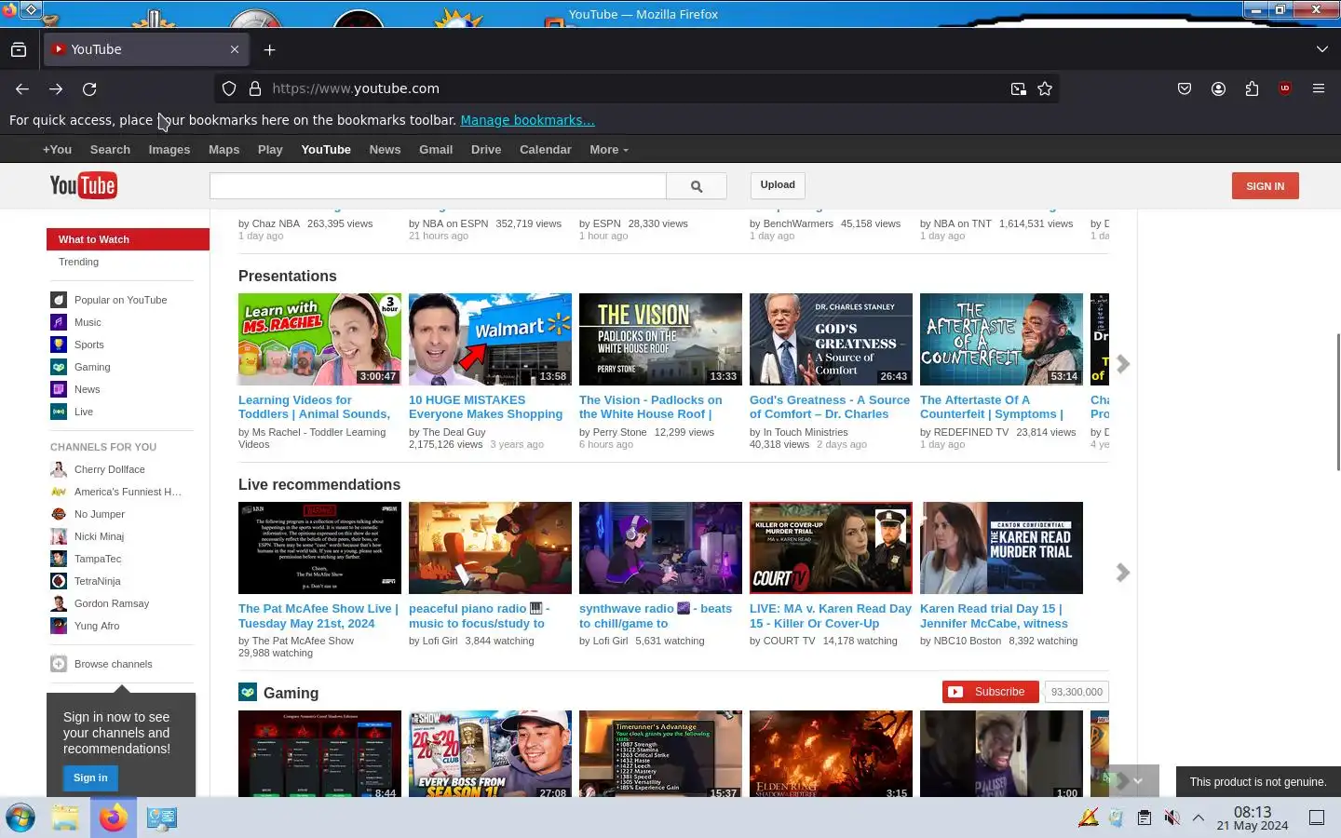This screenshot has width=1341, height=838.
Task: Open new tab with plus button
Action: click(x=269, y=49)
